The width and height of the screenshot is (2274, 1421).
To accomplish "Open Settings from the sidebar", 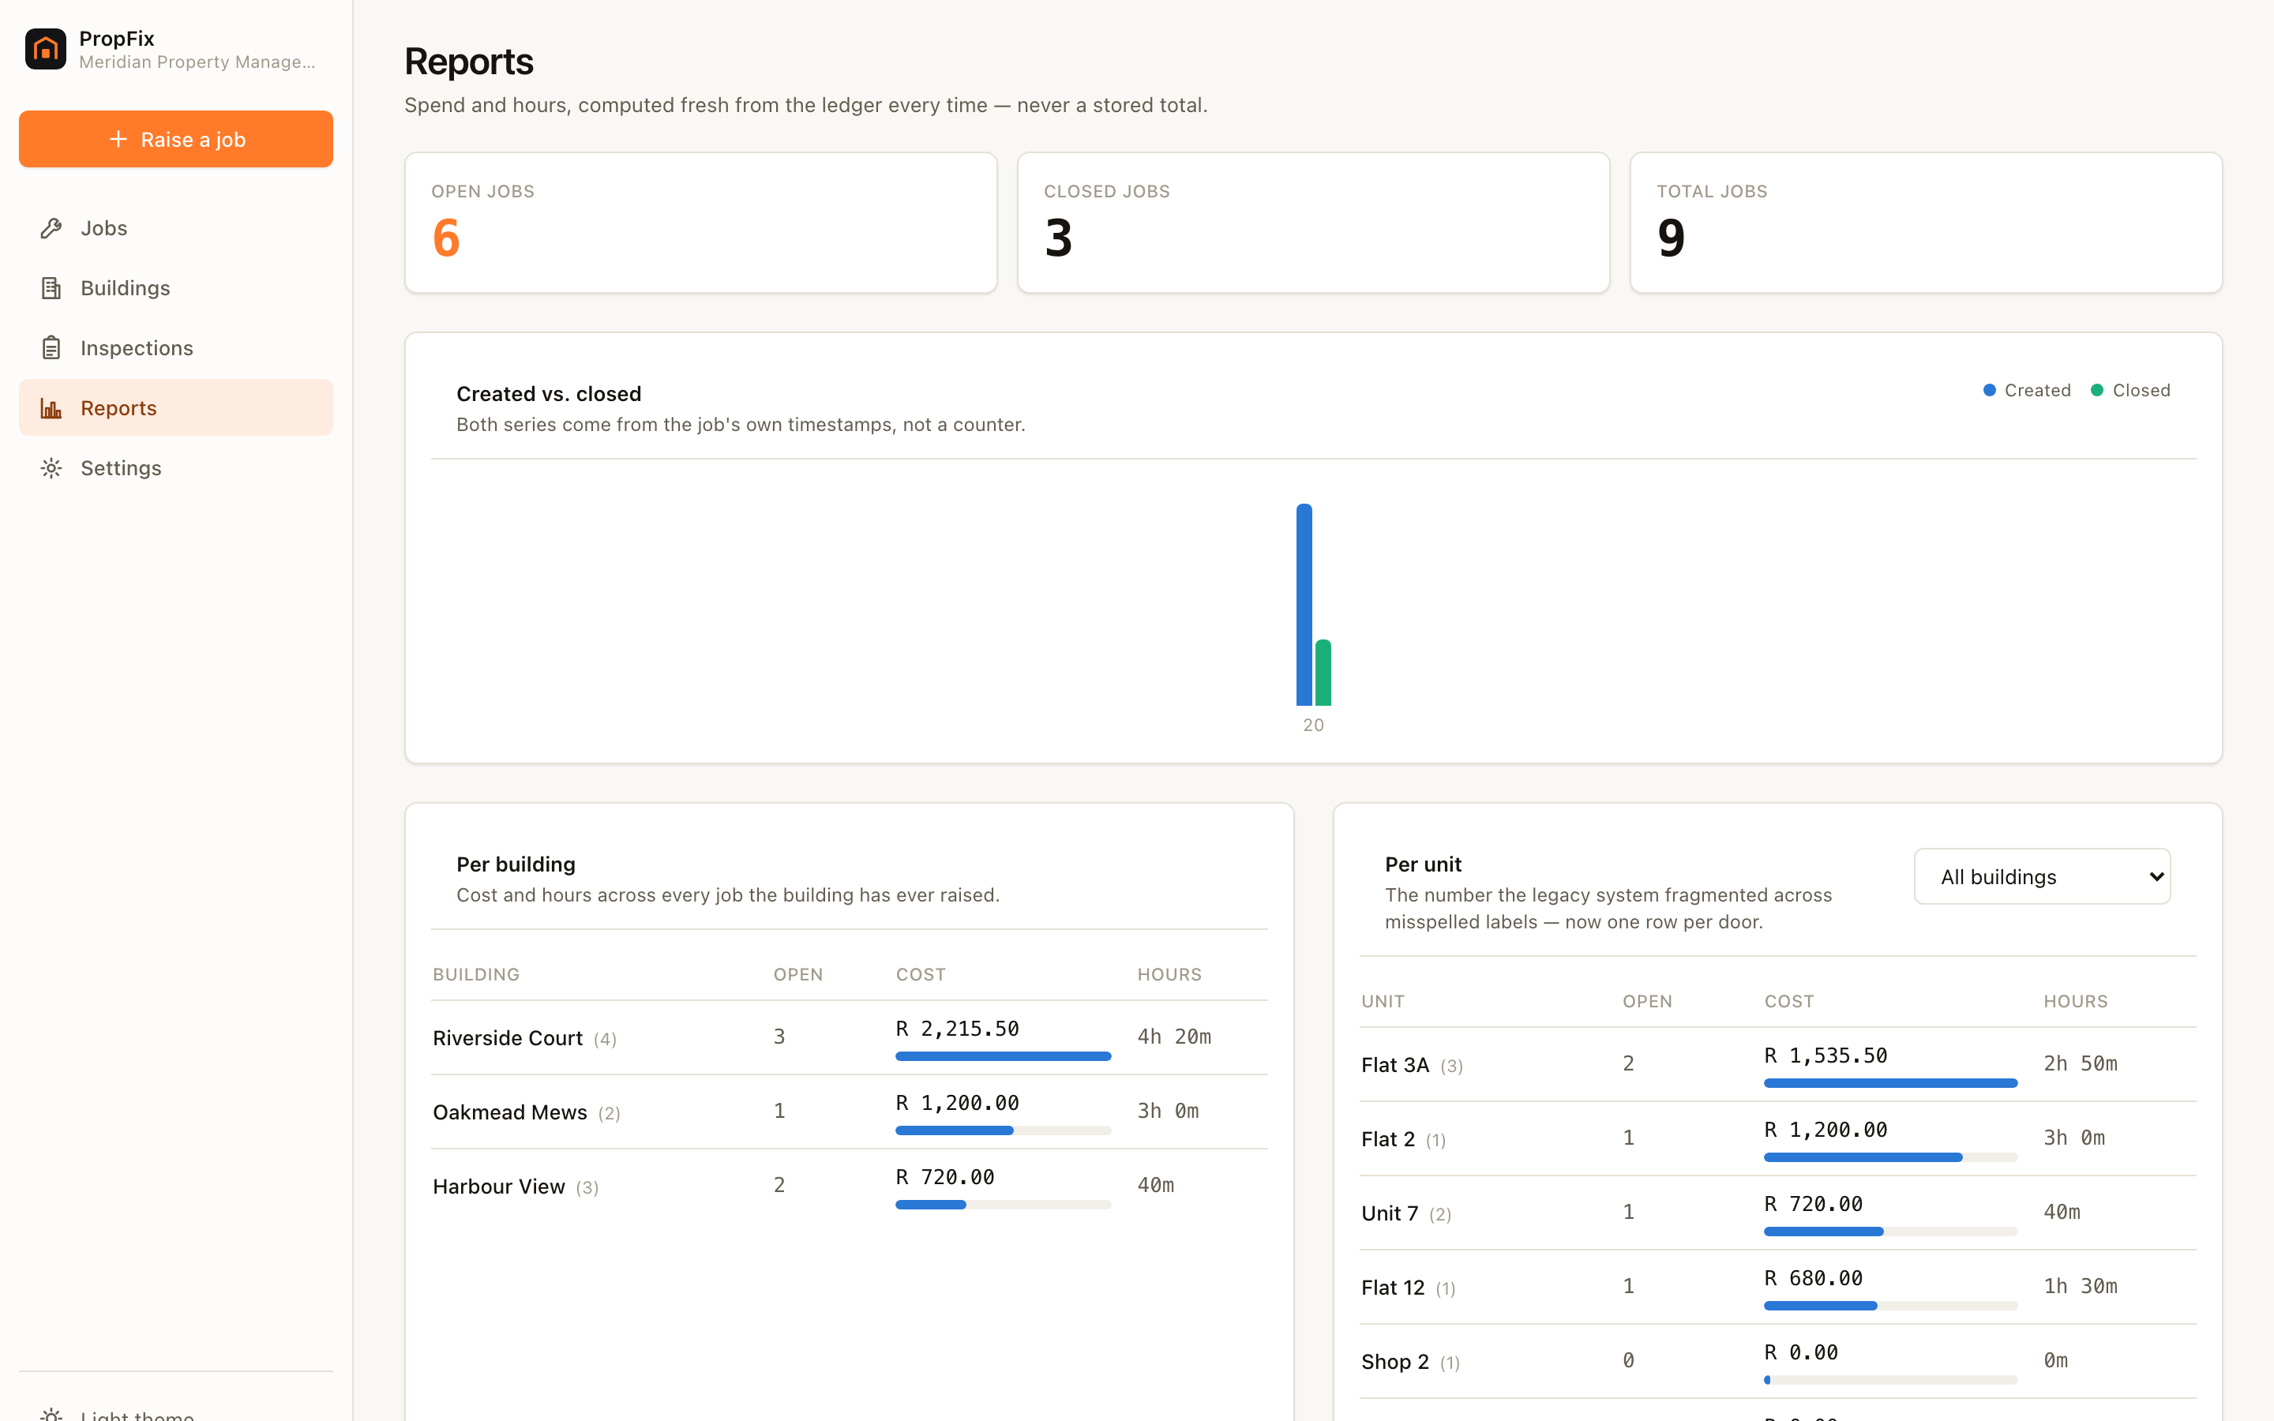I will point(176,468).
